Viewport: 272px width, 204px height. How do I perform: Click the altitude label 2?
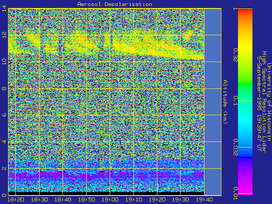[x=4, y=168]
